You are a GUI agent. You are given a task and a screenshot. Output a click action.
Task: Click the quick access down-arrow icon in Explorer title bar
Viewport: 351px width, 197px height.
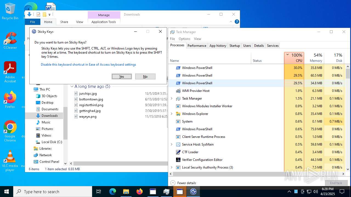[x=29, y=15]
